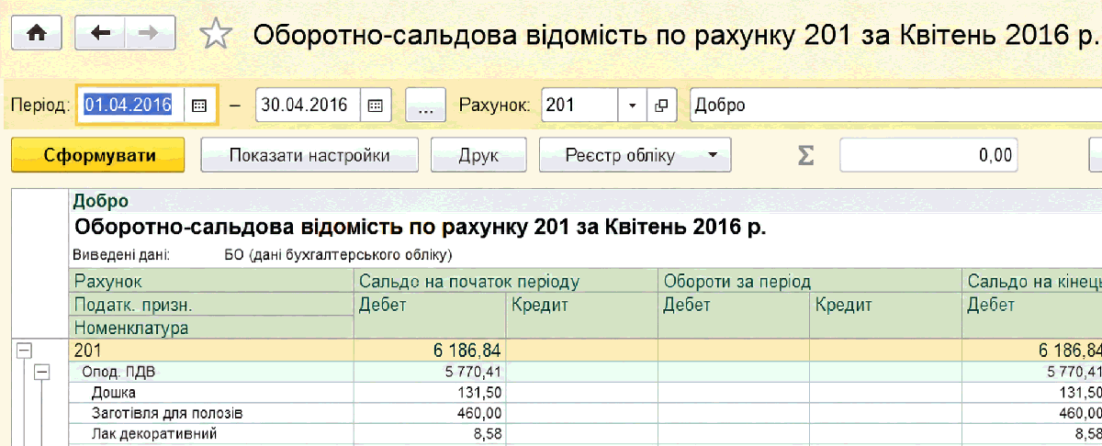Click the Рахунок header cell
This screenshot has height=446, width=1102.
(x=211, y=282)
